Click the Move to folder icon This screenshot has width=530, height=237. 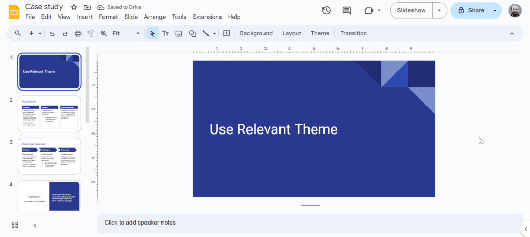tap(87, 7)
